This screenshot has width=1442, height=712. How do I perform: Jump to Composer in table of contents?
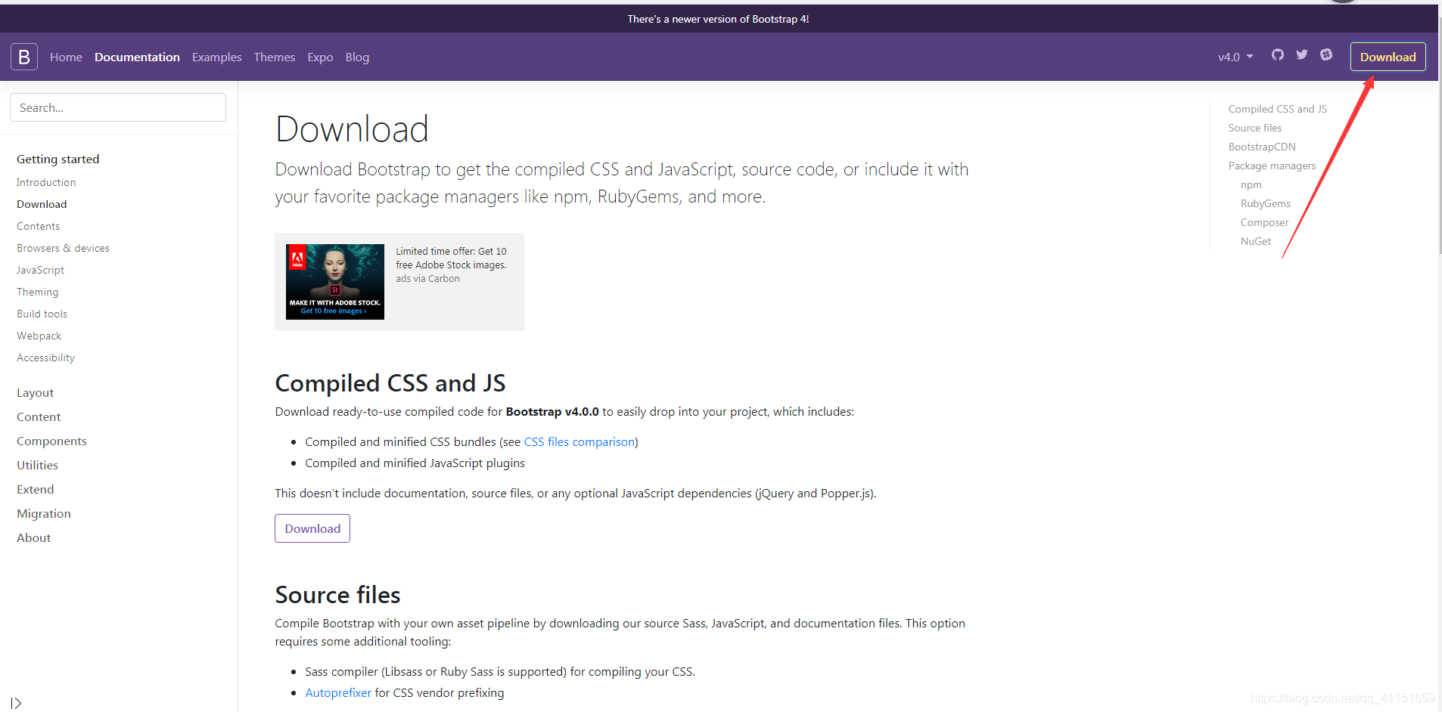[1264, 222]
